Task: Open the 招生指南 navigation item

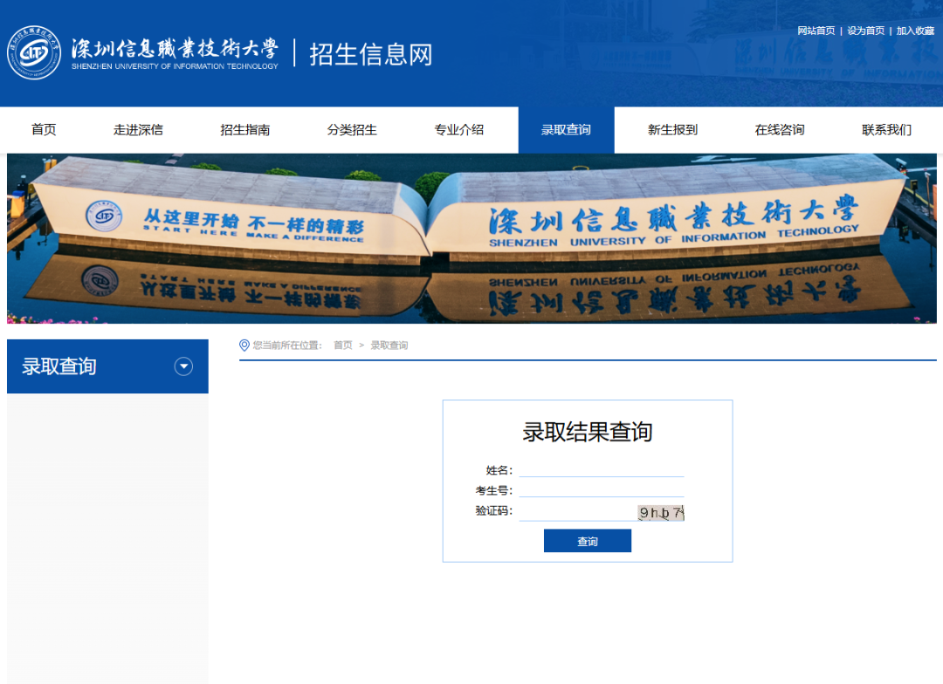Action: (244, 130)
